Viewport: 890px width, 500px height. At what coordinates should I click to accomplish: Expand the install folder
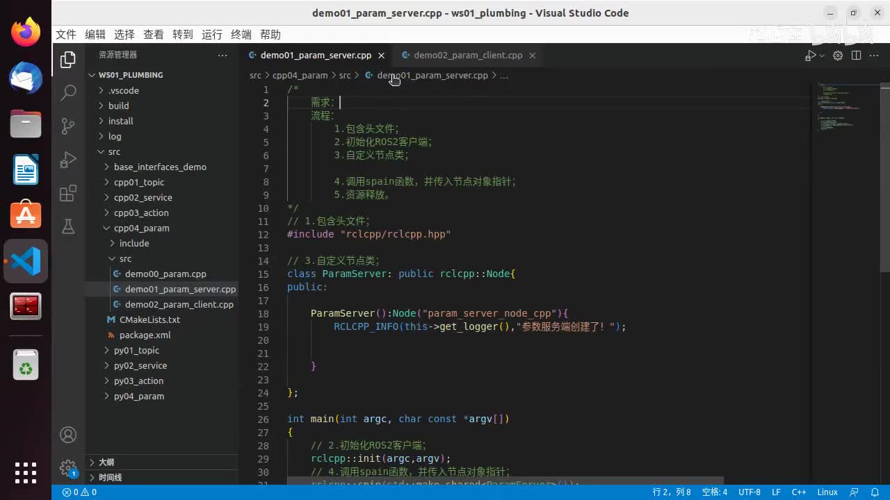tap(162, 121)
